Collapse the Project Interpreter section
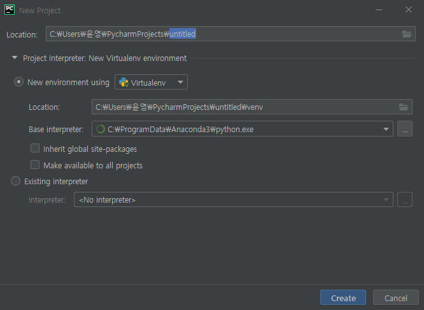 click(15, 58)
